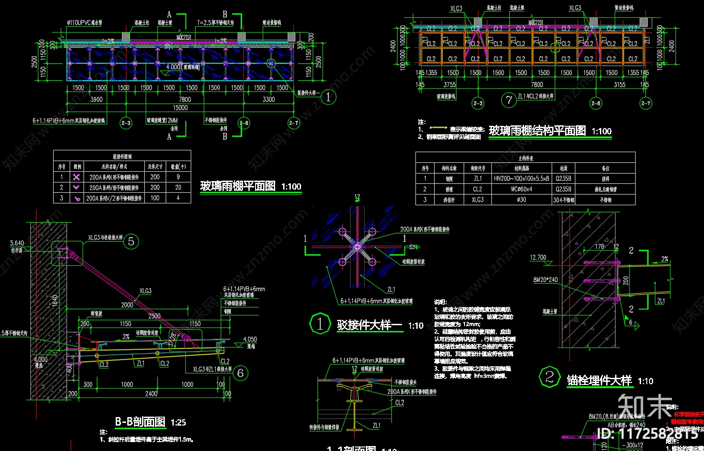Click the V/2 connector legend symbol in table
The image size is (704, 451).
[x=77, y=198]
